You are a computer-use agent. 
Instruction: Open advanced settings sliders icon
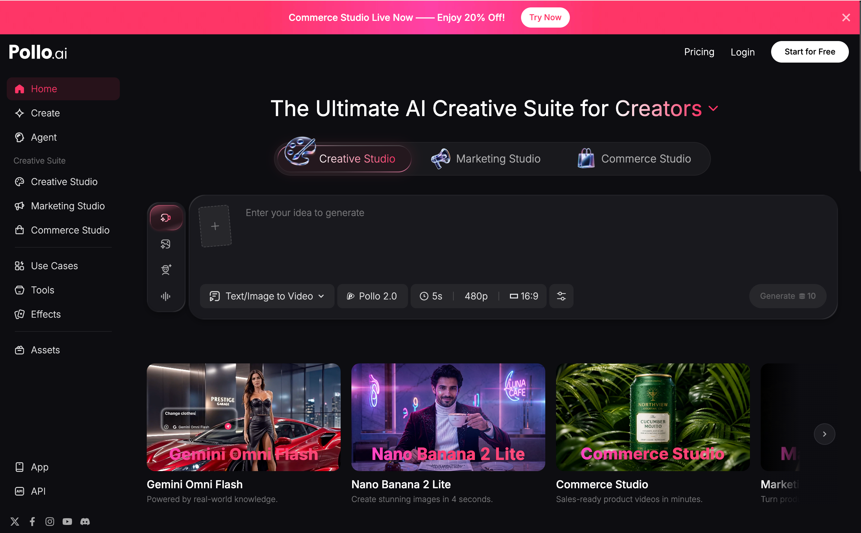(x=561, y=296)
